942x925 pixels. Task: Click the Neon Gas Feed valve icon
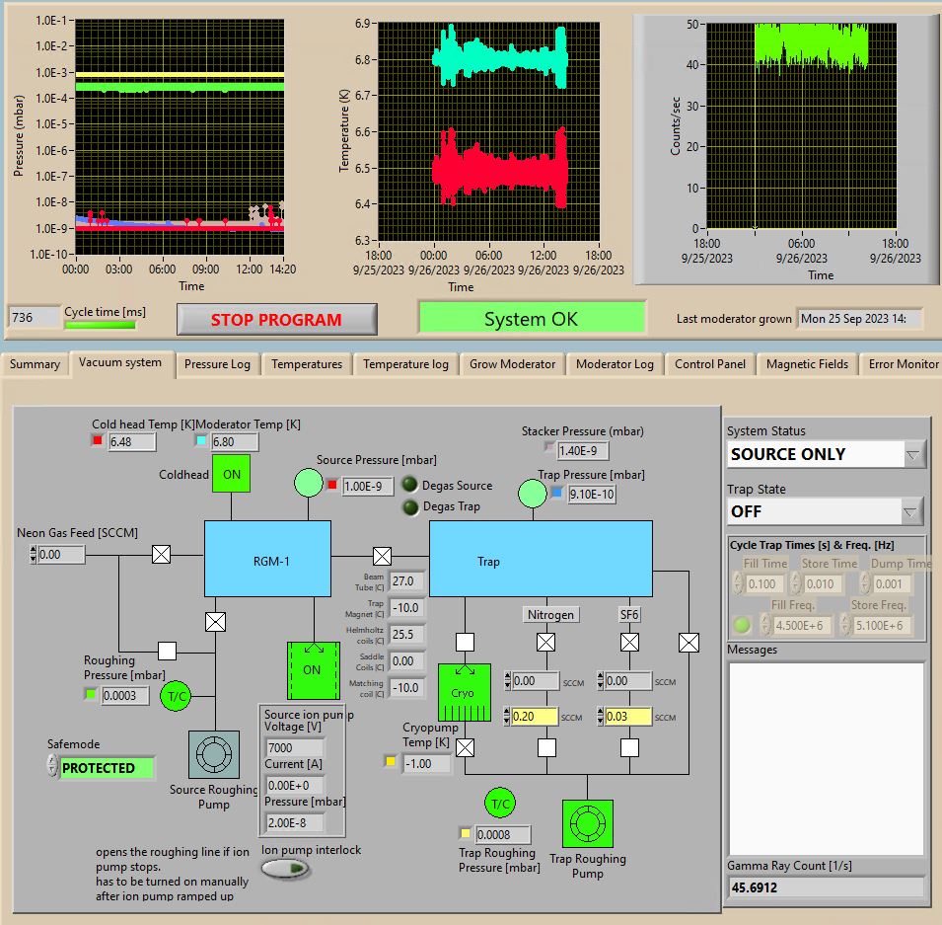click(x=161, y=555)
